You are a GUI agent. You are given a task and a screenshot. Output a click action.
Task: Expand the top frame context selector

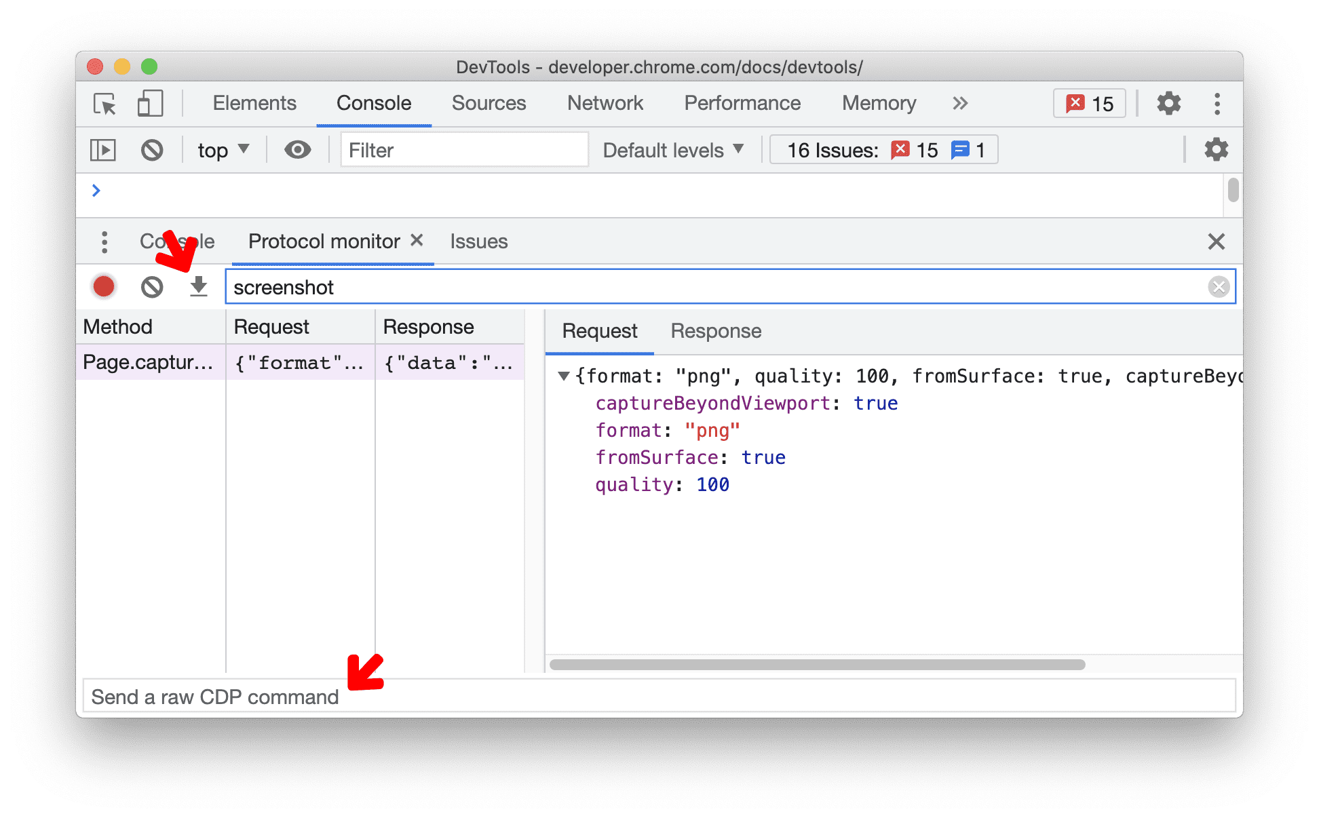(222, 149)
